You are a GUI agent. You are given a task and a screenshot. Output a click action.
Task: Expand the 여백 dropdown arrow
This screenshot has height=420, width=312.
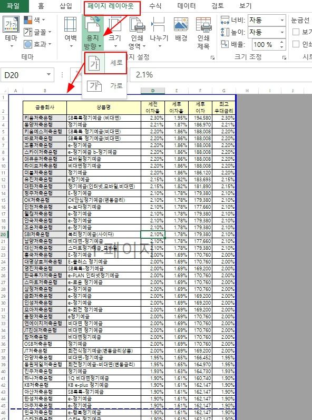tap(71, 46)
